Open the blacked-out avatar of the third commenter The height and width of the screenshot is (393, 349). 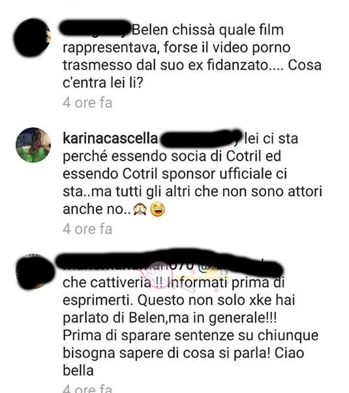35,272
